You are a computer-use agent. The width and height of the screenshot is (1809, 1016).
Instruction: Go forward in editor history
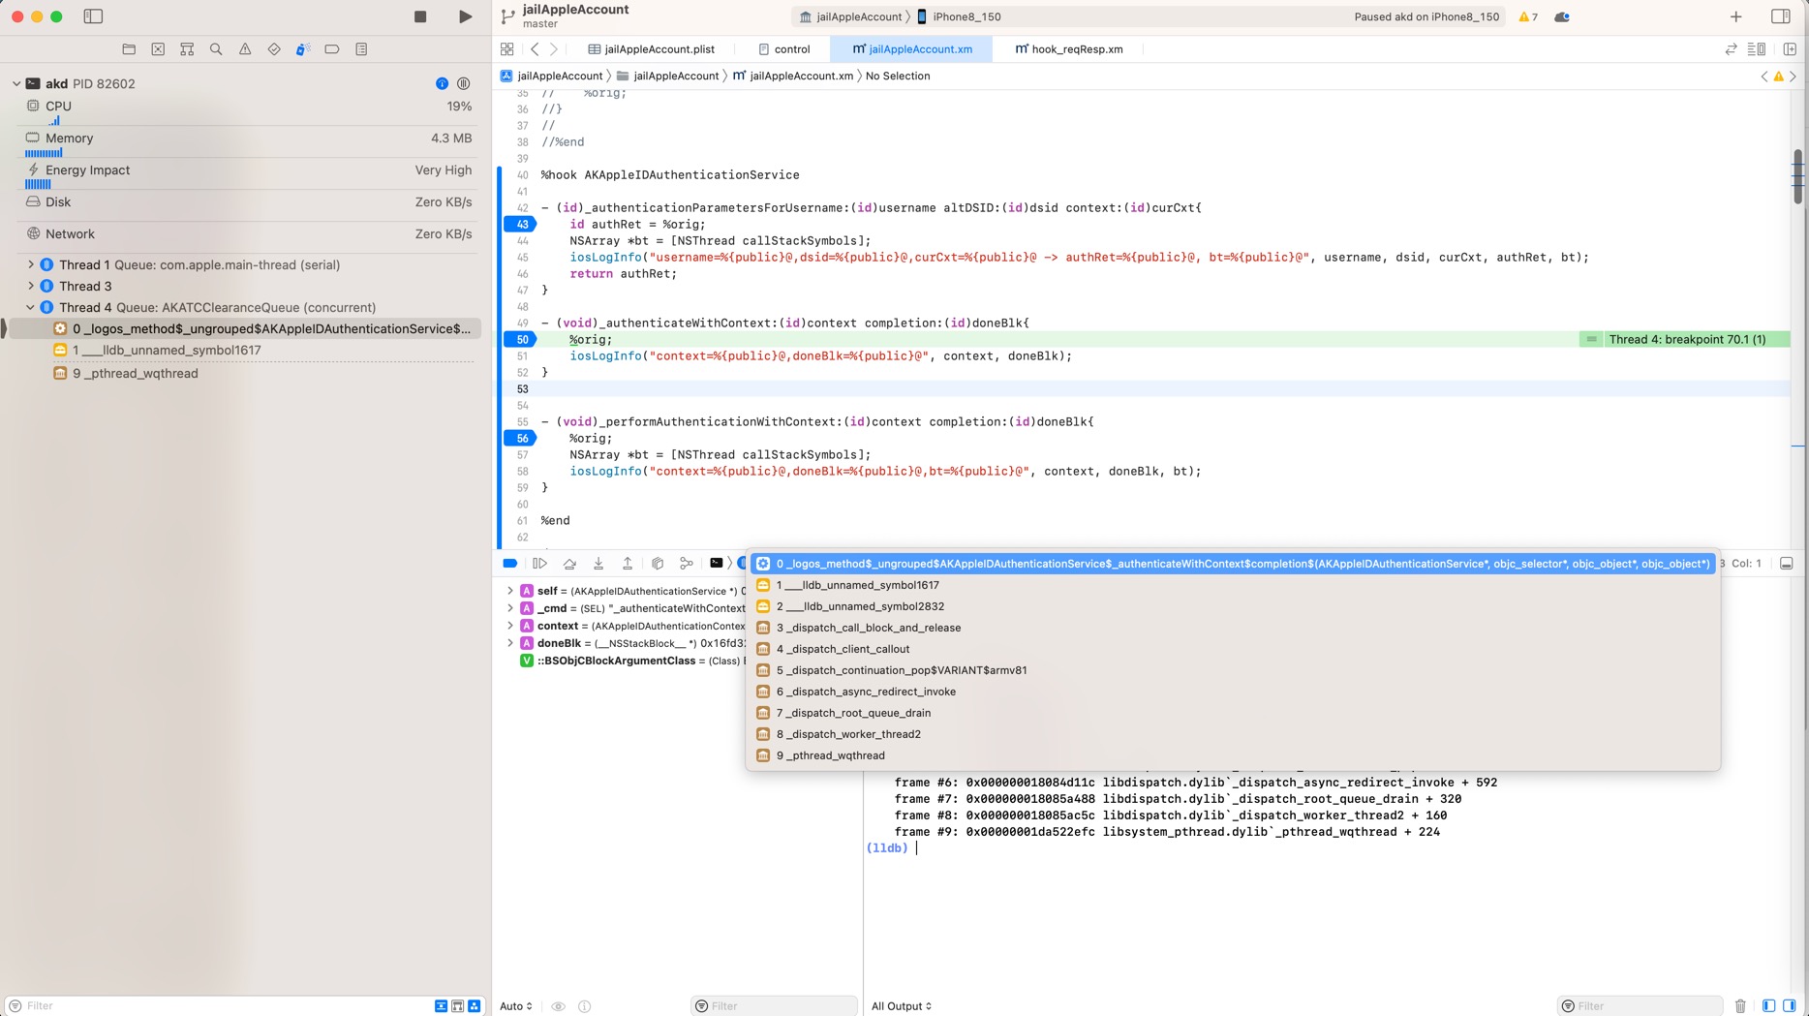tap(554, 49)
